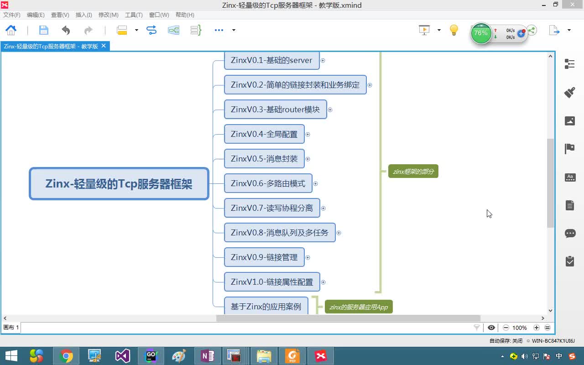584x365 pixels.
Task: Open the 窗口(W) menu
Action: (159, 15)
